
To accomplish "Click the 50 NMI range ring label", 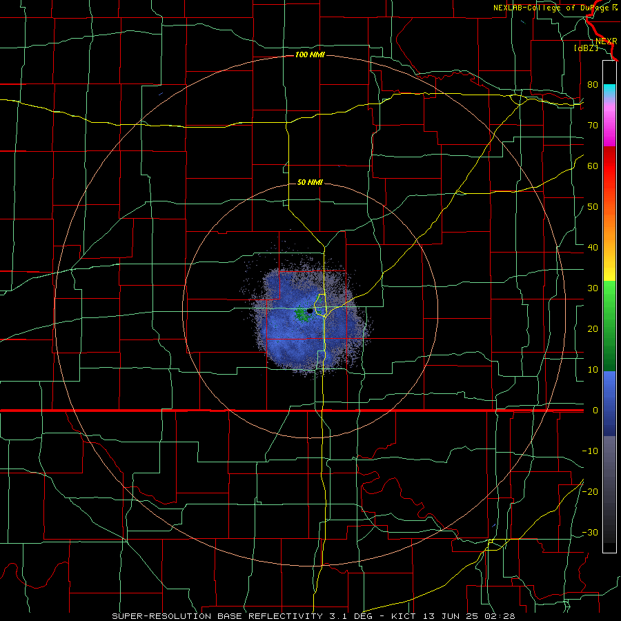I will (x=310, y=182).
